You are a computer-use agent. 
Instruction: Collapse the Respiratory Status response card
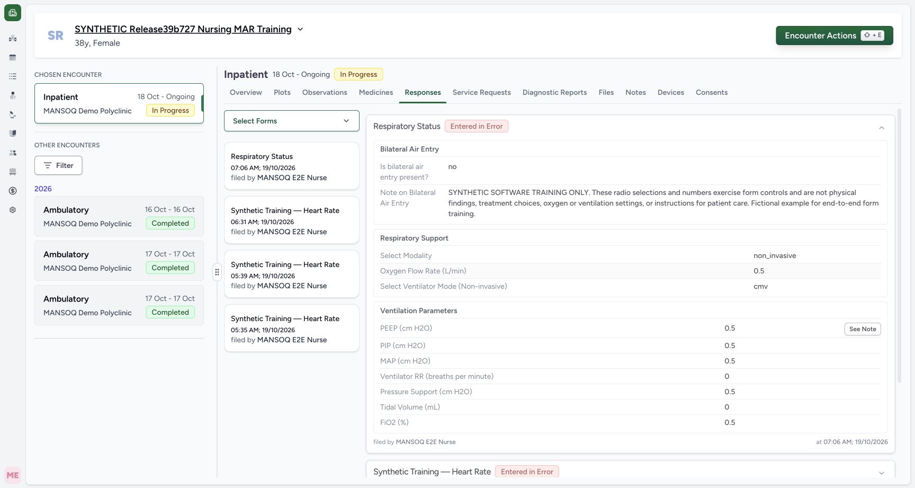pos(882,128)
